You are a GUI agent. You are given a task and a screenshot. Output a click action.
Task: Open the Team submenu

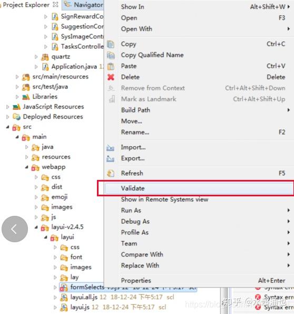(199, 243)
